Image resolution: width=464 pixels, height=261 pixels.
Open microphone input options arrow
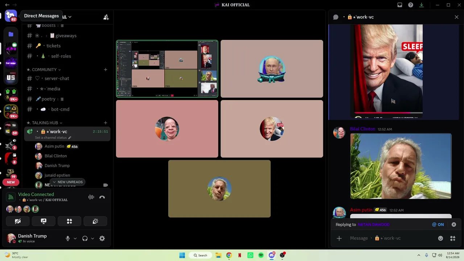tap(75, 239)
